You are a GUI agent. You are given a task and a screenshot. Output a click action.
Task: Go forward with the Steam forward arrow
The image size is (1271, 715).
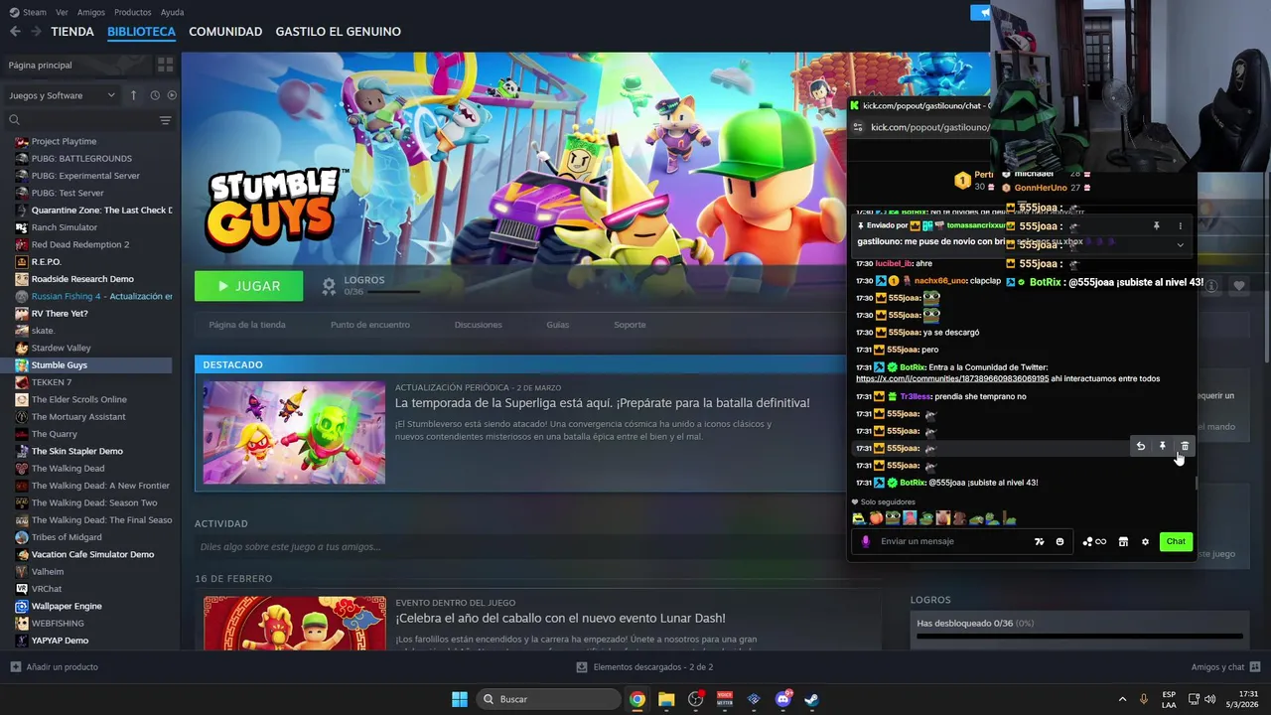coord(37,32)
